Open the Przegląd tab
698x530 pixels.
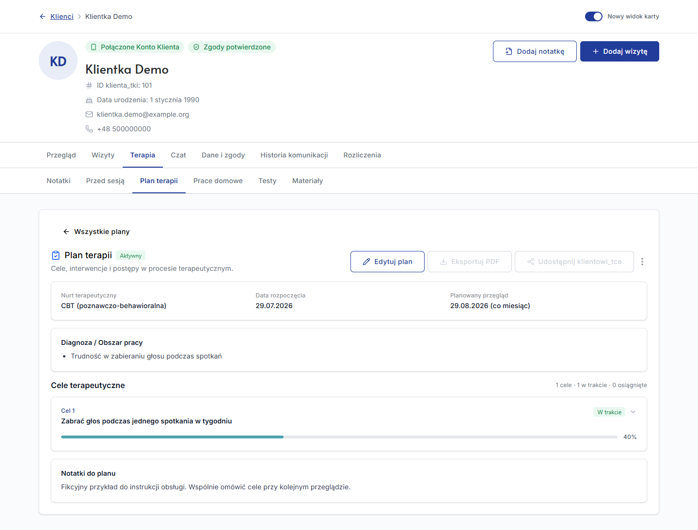[x=61, y=155]
